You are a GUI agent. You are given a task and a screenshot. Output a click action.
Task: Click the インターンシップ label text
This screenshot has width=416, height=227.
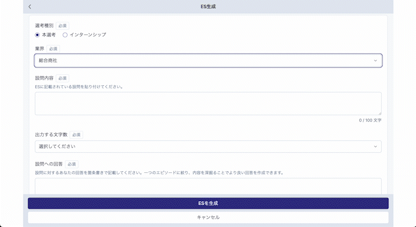[x=88, y=35]
